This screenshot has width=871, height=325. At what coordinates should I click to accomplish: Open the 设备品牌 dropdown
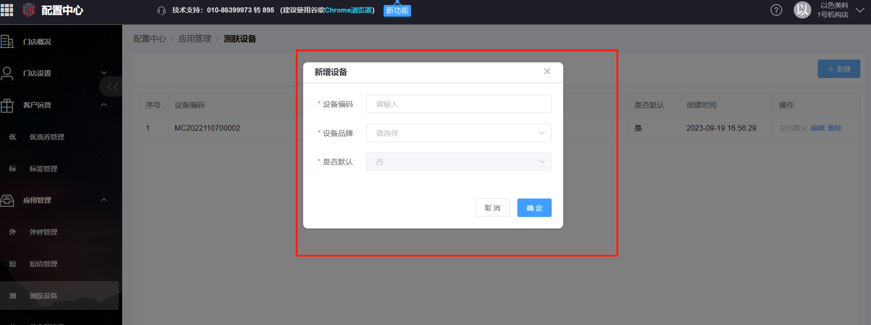(459, 133)
